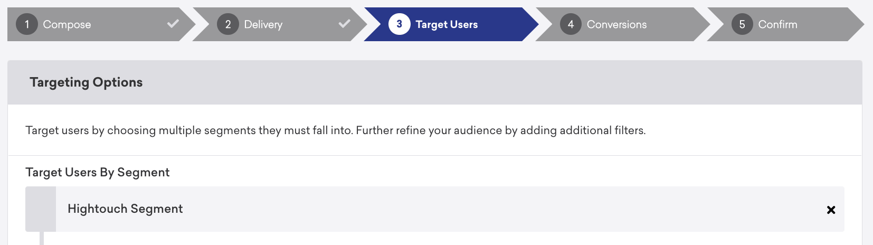Screen dimensions: 873x245
Task: Click the gray handle left of Hightouch Segment
Action: (x=41, y=209)
